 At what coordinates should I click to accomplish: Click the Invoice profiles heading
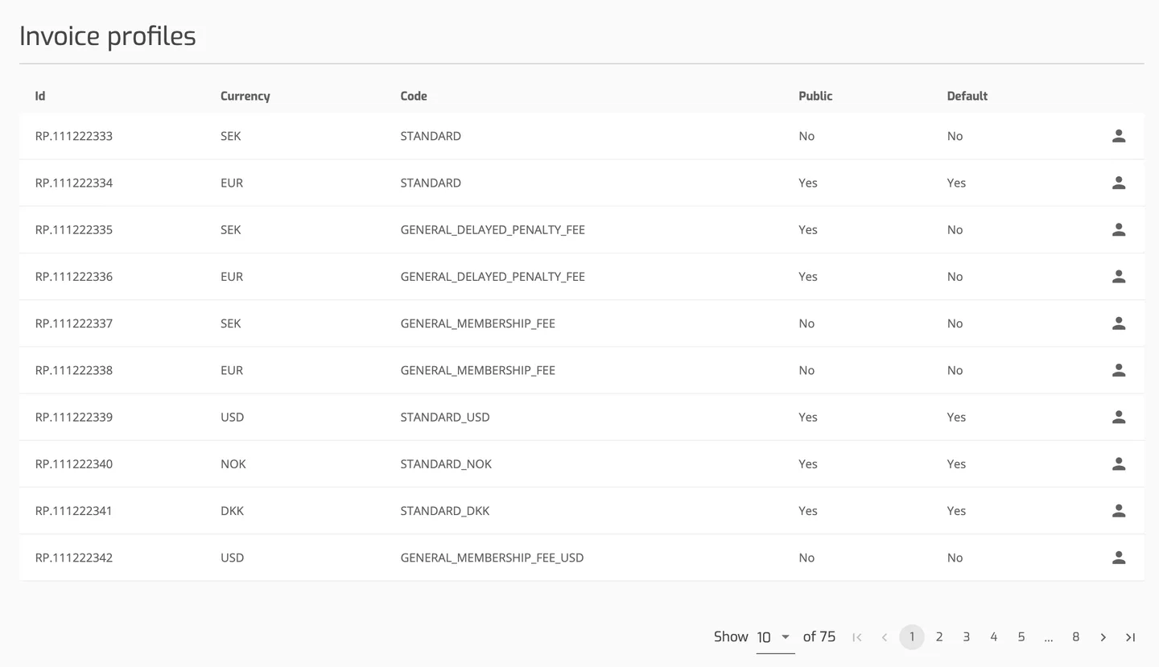point(108,36)
